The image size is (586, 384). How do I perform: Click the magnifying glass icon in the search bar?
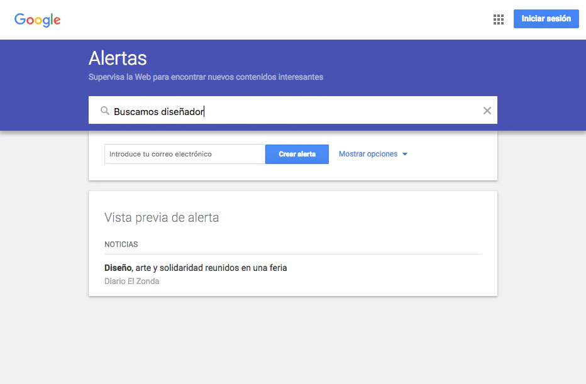click(x=104, y=111)
